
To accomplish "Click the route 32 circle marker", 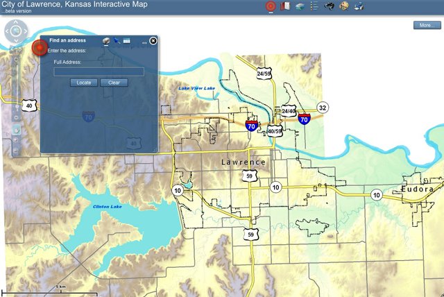I will coord(323,108).
